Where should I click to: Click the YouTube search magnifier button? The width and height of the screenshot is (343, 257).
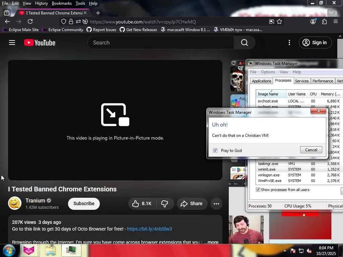244,42
